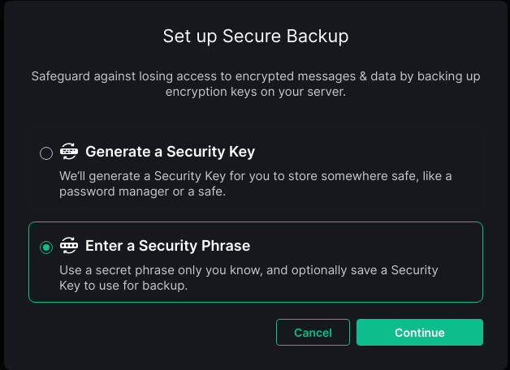Click the 'encryption keys on your server' text line
This screenshot has height=370, width=510.
(255, 92)
